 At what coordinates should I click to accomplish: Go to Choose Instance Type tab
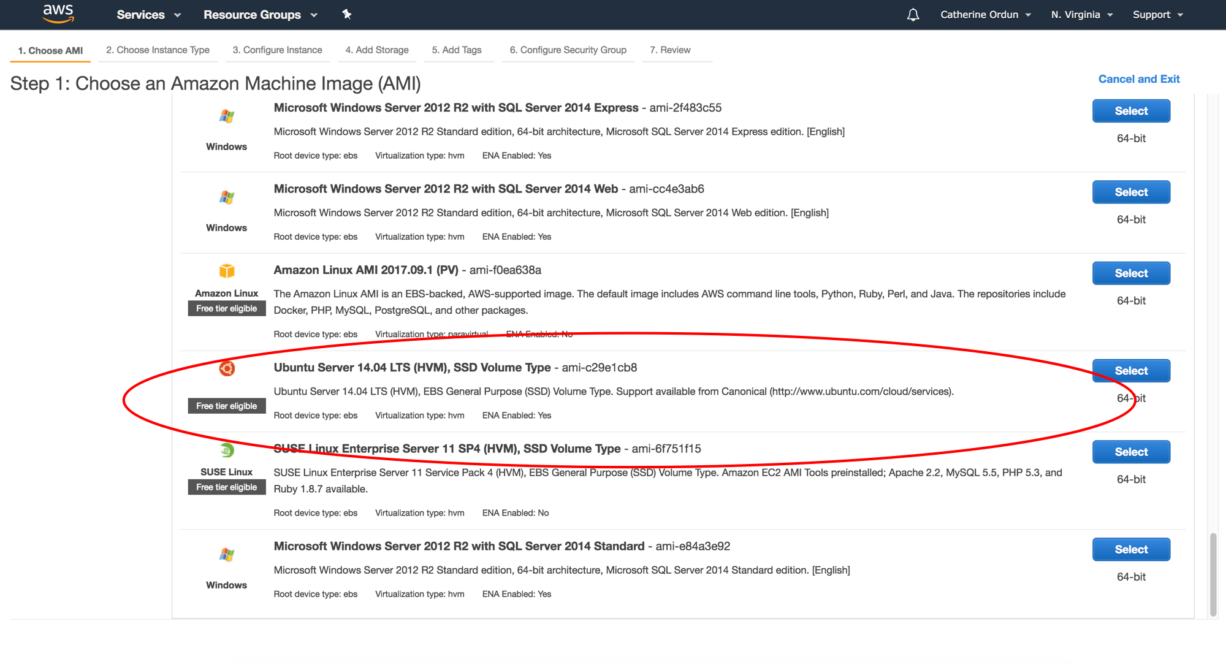[x=158, y=50]
